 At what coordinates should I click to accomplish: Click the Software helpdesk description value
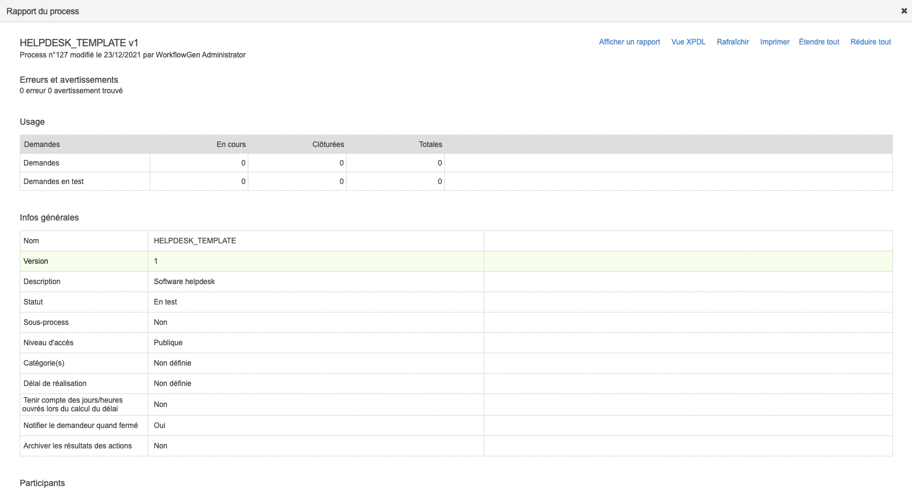pos(184,282)
